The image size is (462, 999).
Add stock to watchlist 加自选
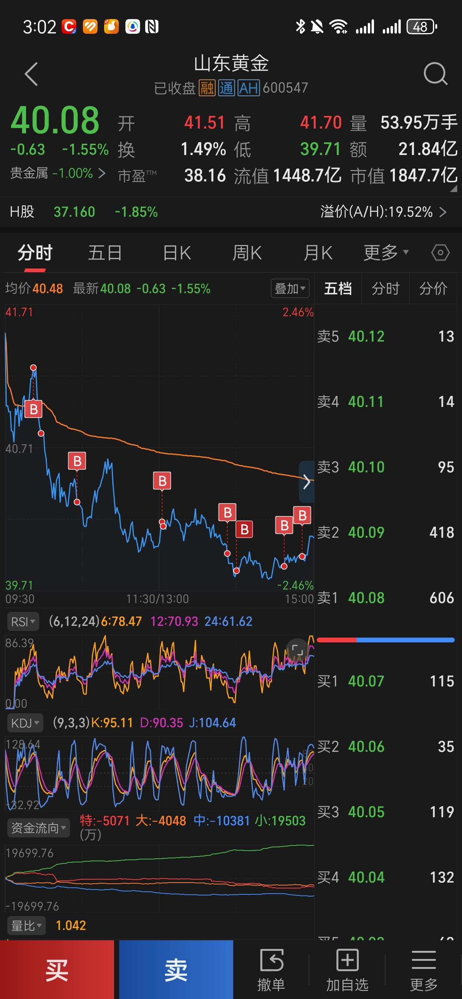click(x=347, y=970)
